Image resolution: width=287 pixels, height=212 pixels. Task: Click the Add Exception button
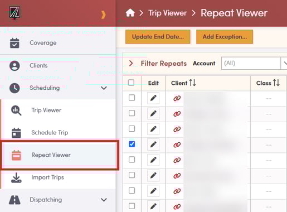(x=225, y=37)
